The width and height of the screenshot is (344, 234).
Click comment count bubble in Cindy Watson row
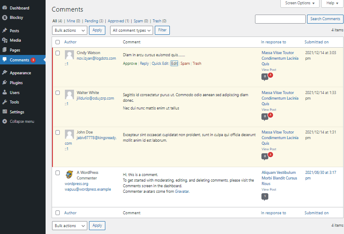(x=265, y=77)
